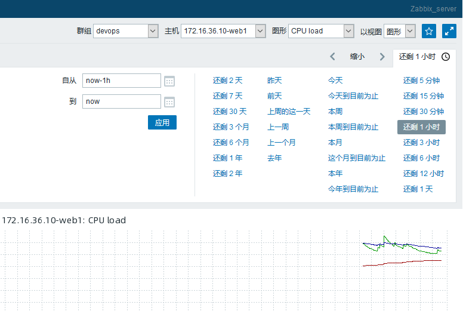Viewport: 463px width, 311px height.
Task: Select 今天到目前为止 time range
Action: (353, 96)
